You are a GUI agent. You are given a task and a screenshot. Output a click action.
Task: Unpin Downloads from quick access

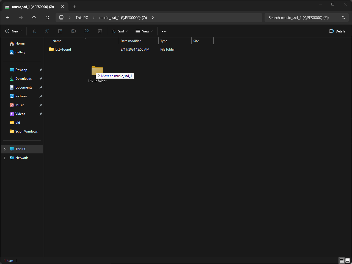[41, 79]
